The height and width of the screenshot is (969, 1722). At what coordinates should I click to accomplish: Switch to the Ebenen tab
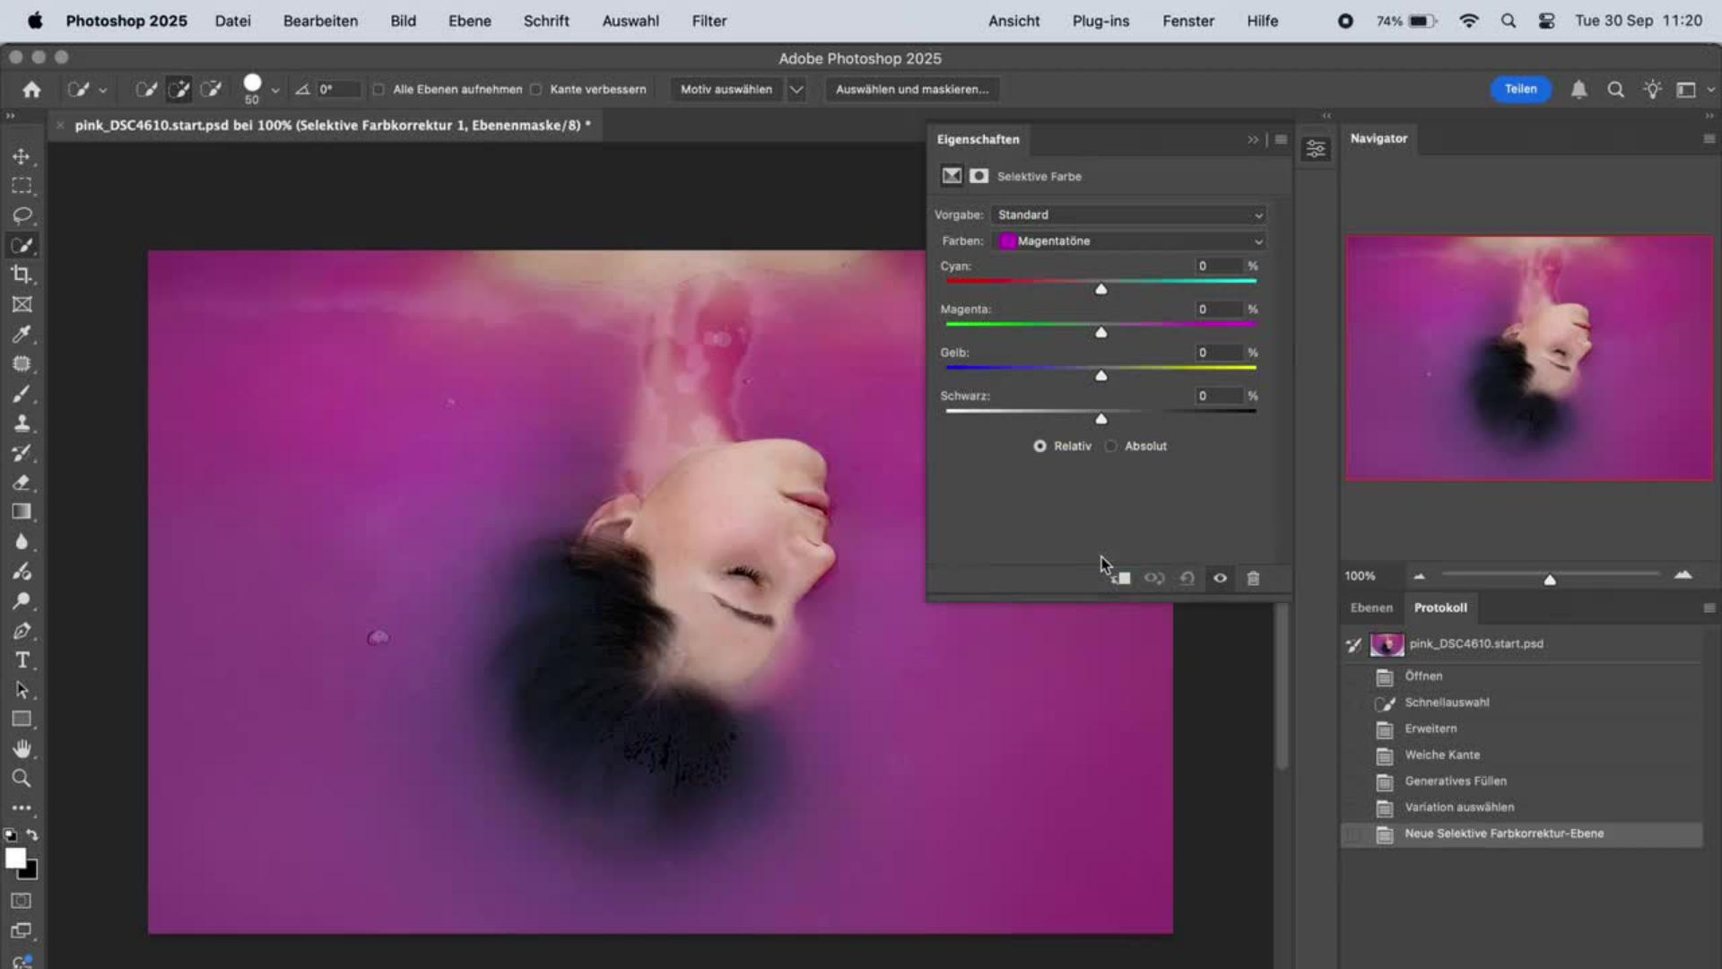click(1371, 607)
